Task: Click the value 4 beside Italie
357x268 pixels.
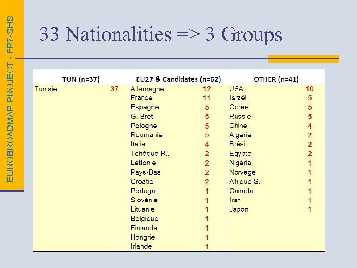Action: tap(207, 144)
